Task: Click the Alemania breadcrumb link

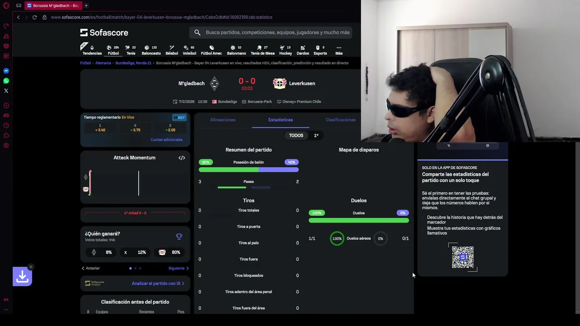Action: pyautogui.click(x=103, y=63)
